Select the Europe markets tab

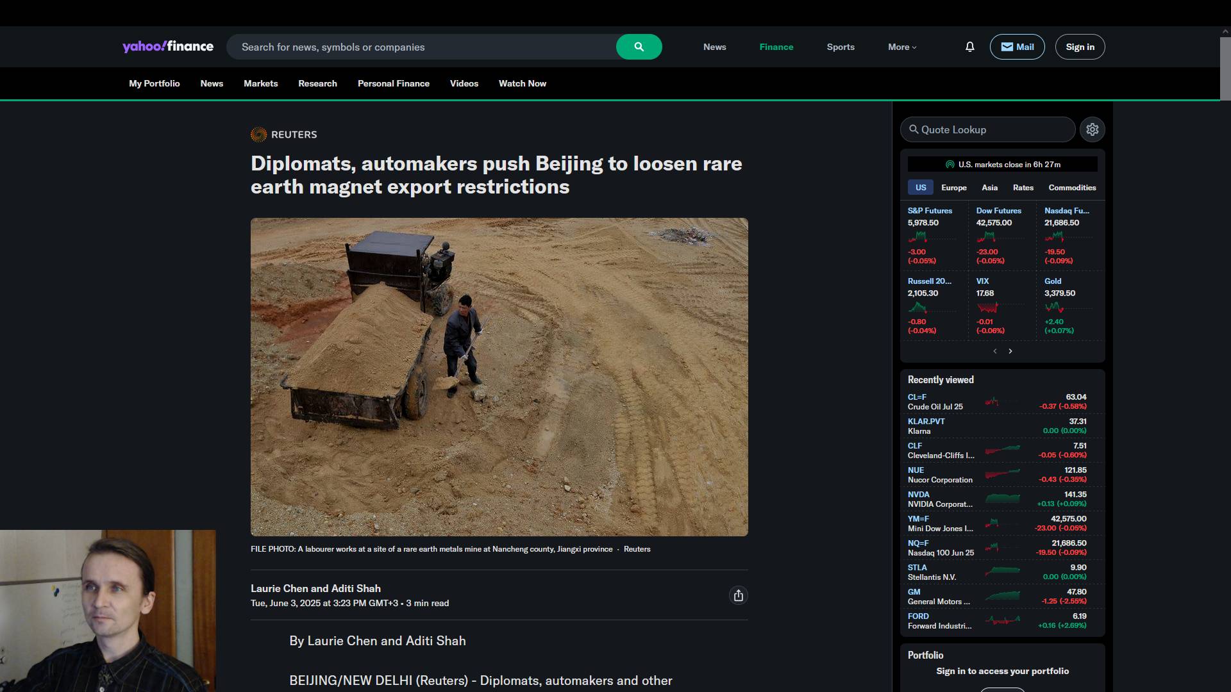953,188
